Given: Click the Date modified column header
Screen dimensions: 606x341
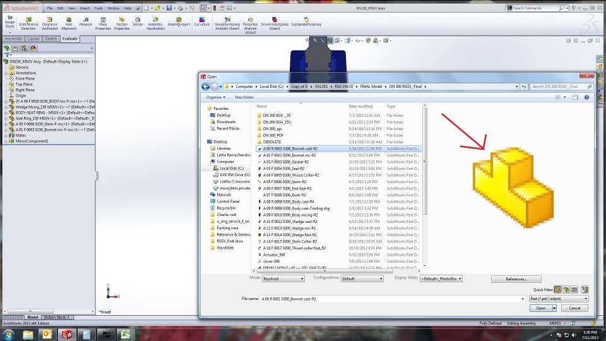Looking at the screenshot, I should (360, 106).
